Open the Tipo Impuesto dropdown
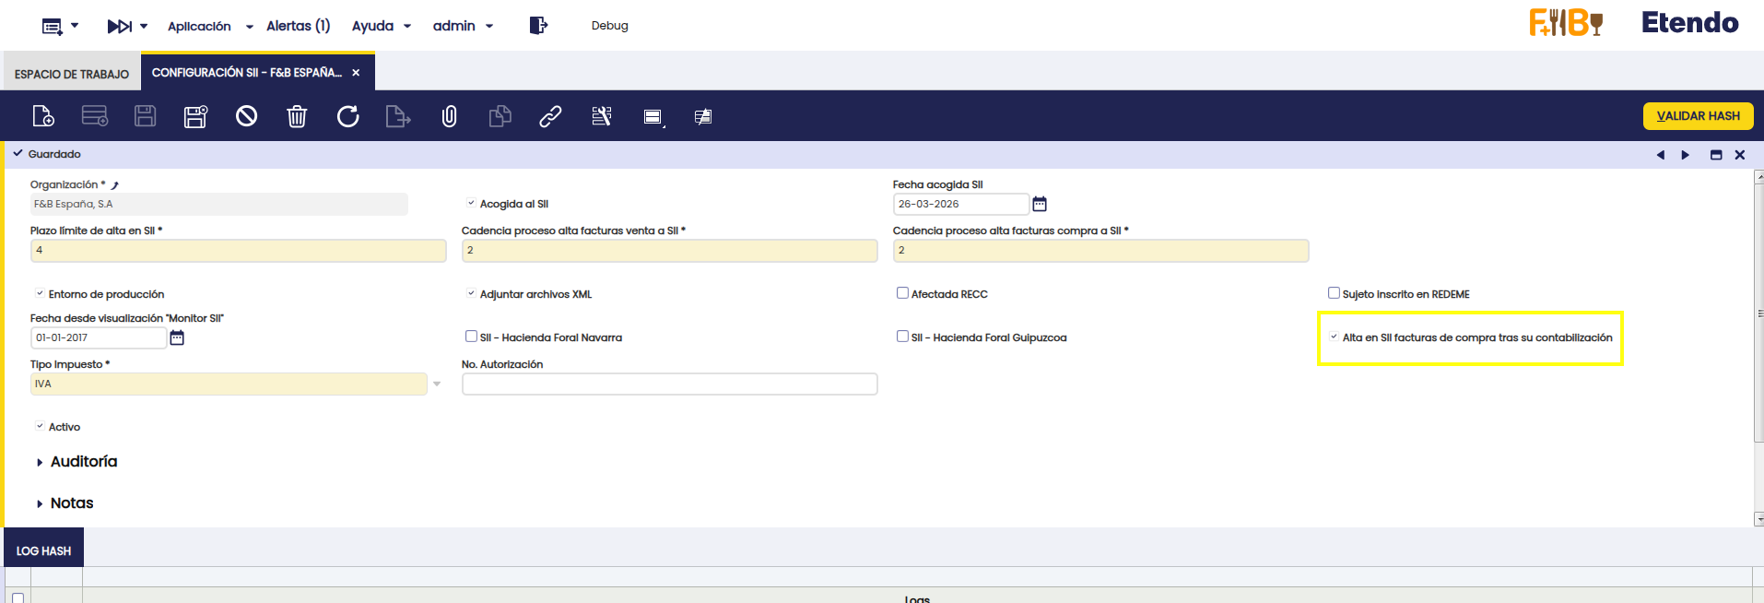This screenshot has width=1764, height=603. click(x=437, y=384)
